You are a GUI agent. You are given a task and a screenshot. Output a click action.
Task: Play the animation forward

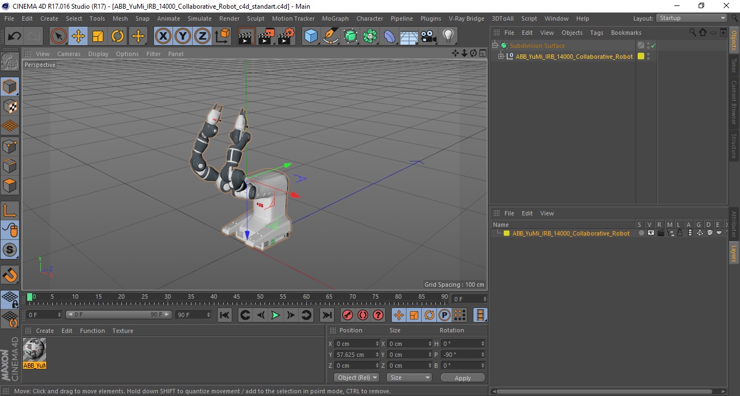(x=275, y=315)
